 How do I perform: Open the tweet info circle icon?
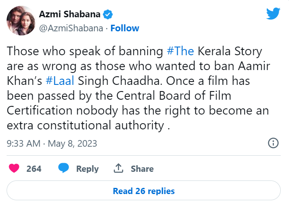pyautogui.click(x=273, y=143)
